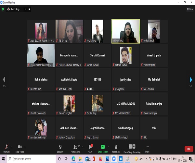Click the taskbar search box
This screenshot has width=195, height=163.
coord(32,159)
